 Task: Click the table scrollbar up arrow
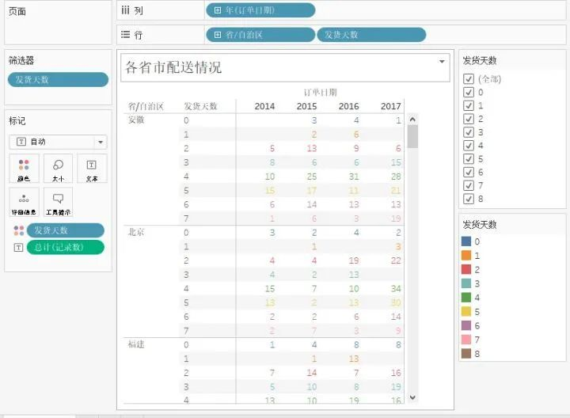click(x=412, y=120)
